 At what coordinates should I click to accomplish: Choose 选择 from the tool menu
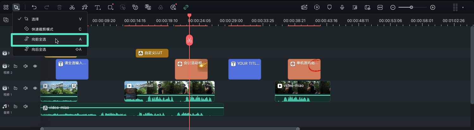click(x=50, y=19)
